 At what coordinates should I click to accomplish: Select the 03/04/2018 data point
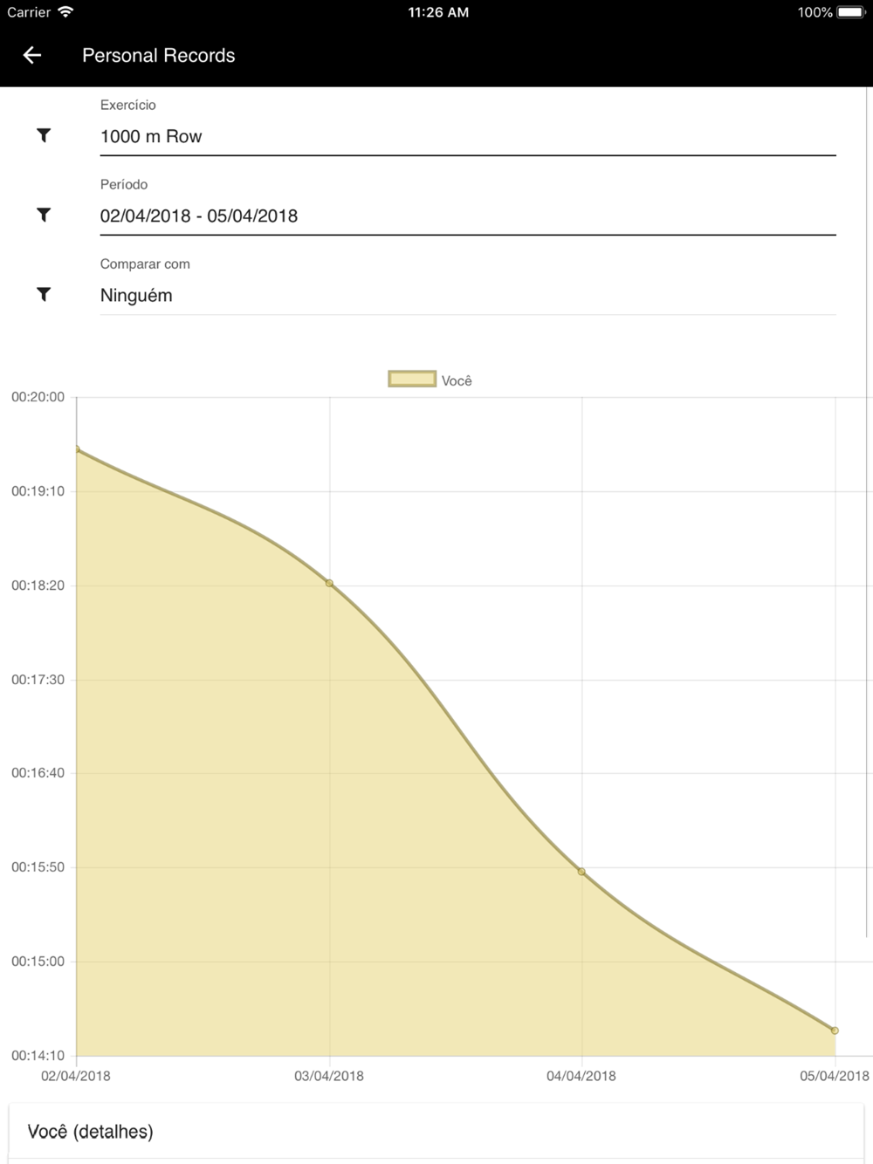pos(329,583)
